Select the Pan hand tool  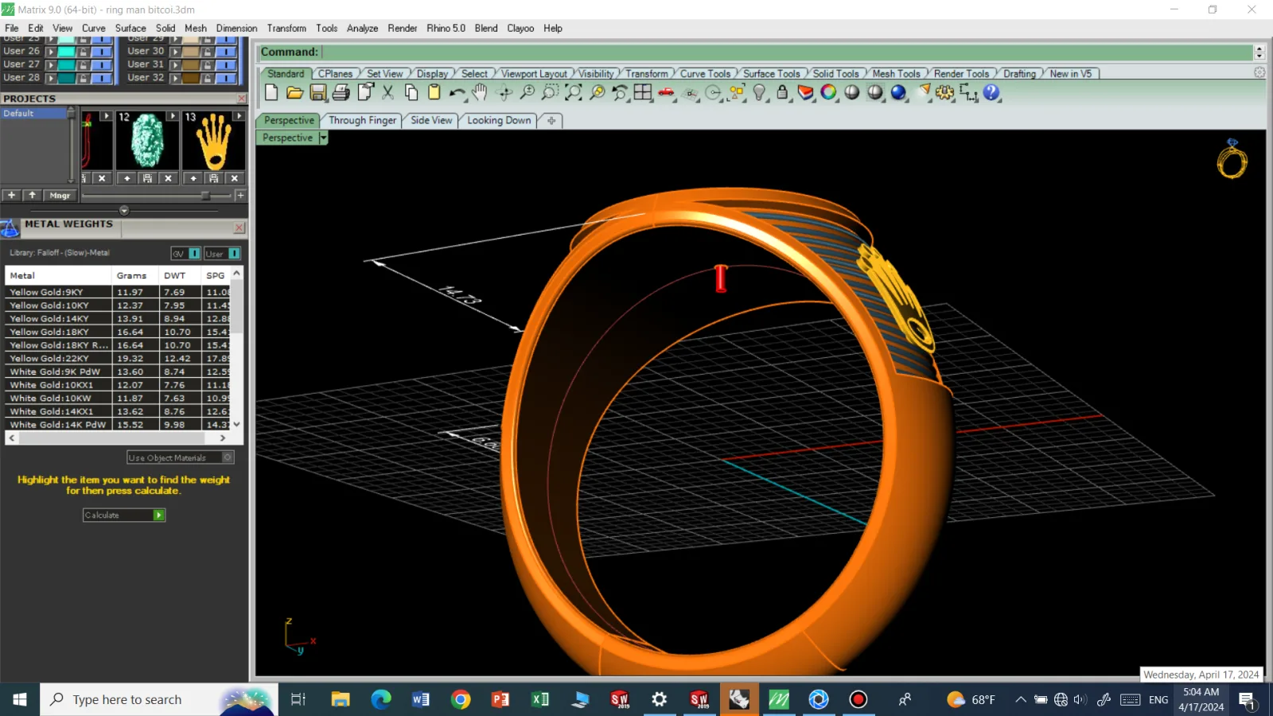[480, 92]
